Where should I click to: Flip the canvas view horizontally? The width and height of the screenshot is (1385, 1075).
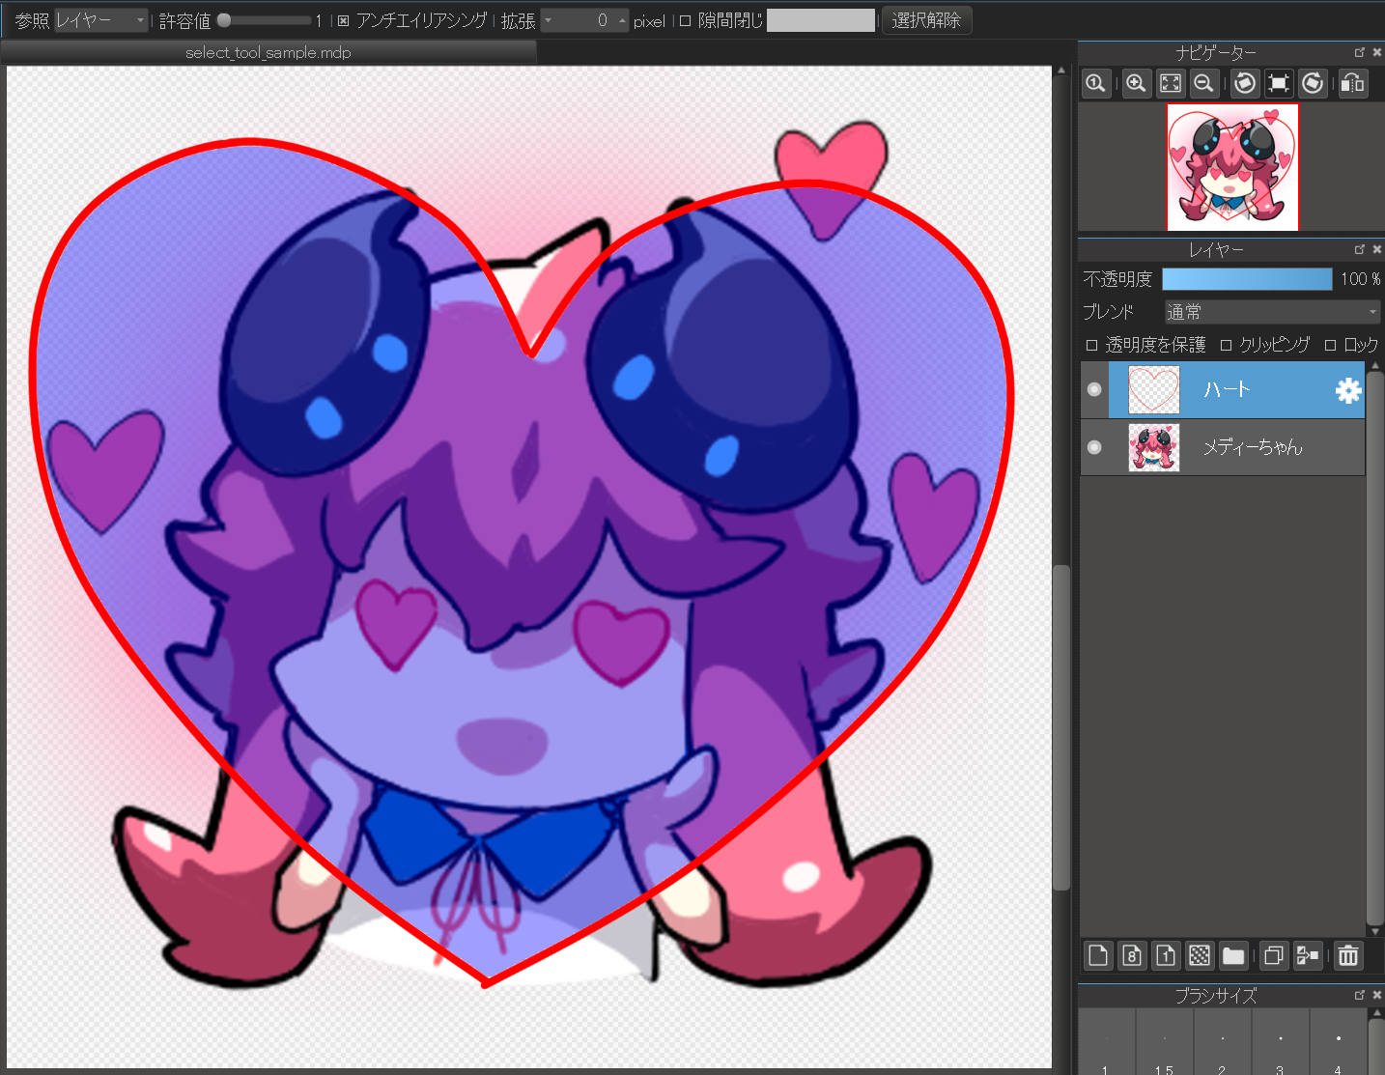click(1354, 83)
